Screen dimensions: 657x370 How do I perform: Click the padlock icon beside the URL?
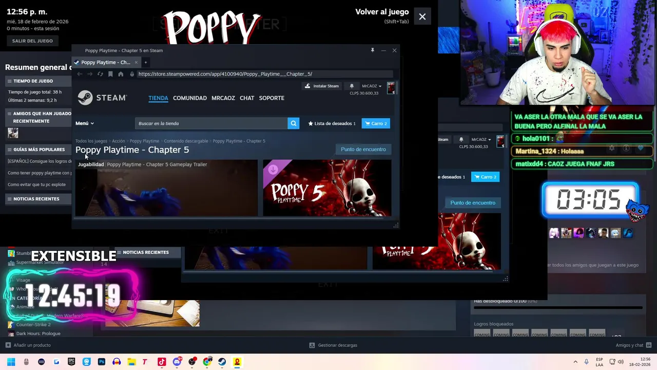(132, 74)
